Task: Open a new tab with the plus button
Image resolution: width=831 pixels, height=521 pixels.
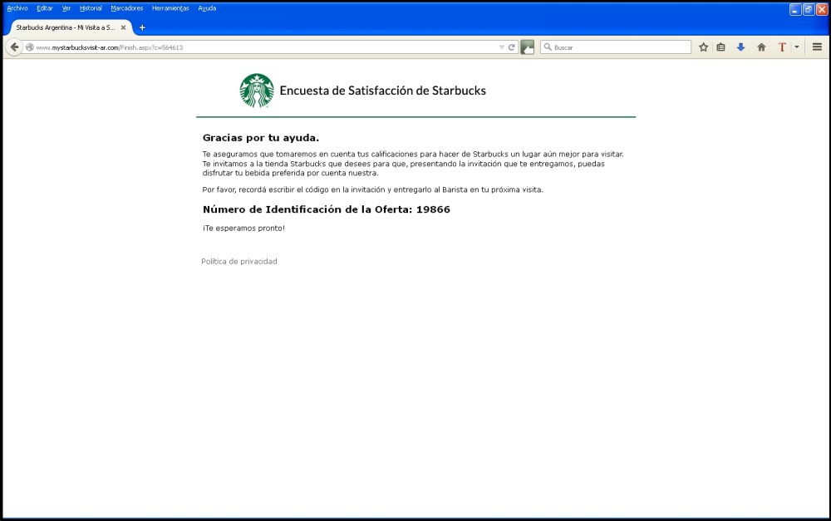Action: pos(141,27)
